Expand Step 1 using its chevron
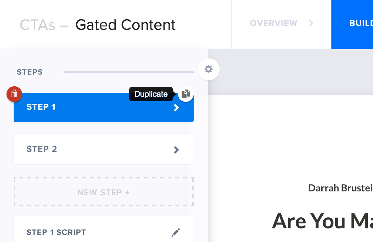The width and height of the screenshot is (373, 242). (176, 108)
